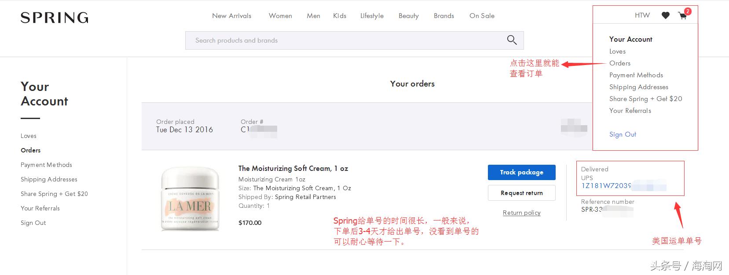This screenshot has width=729, height=275.
Task: Open the Beauty navigation tab
Action: tap(408, 16)
